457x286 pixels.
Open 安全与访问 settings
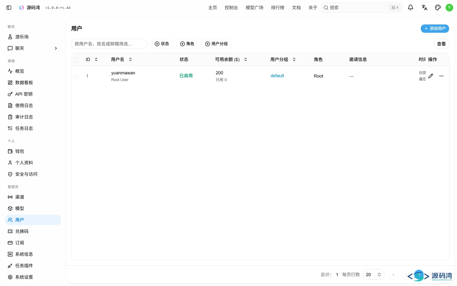pyautogui.click(x=33, y=174)
